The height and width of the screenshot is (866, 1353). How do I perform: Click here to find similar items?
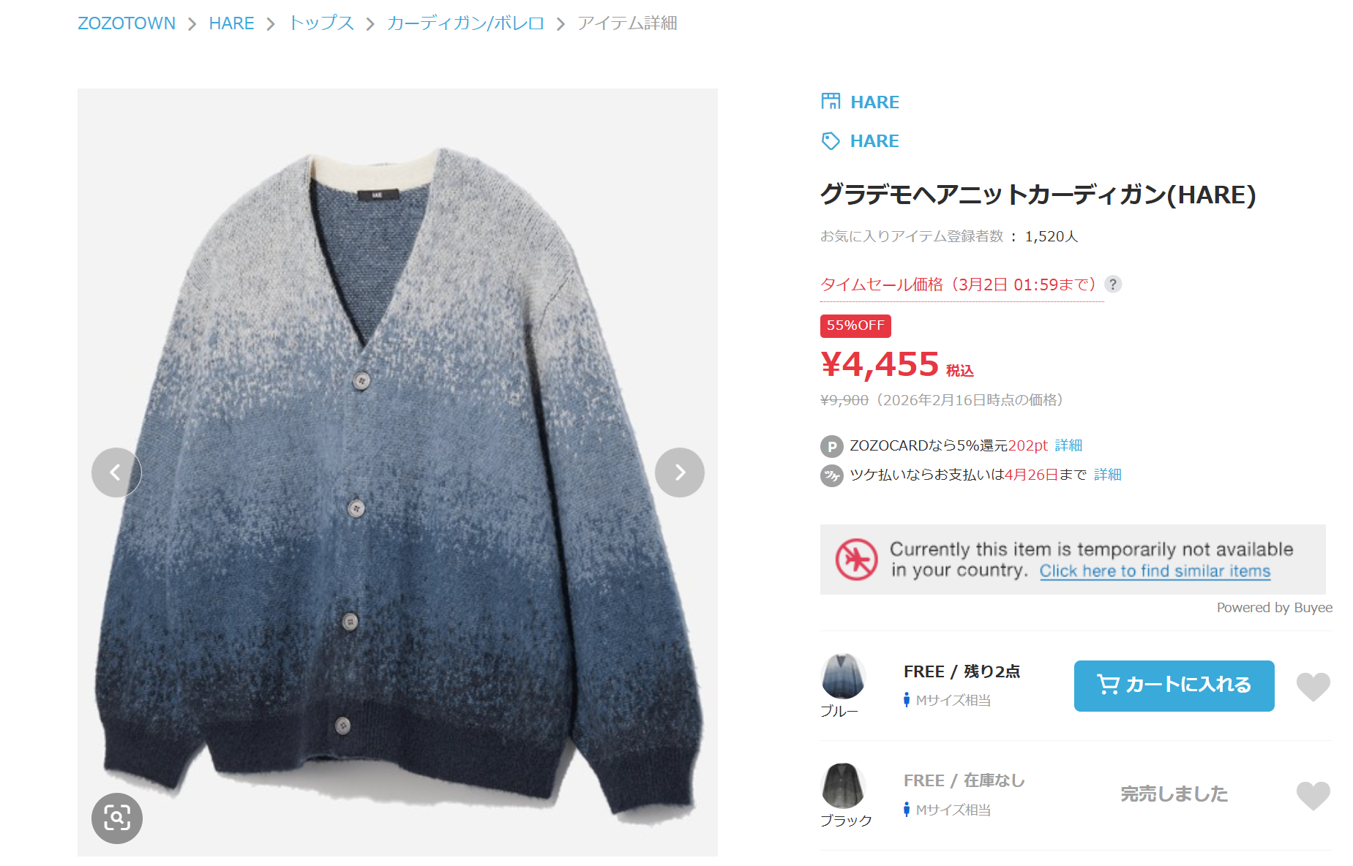point(1155,571)
